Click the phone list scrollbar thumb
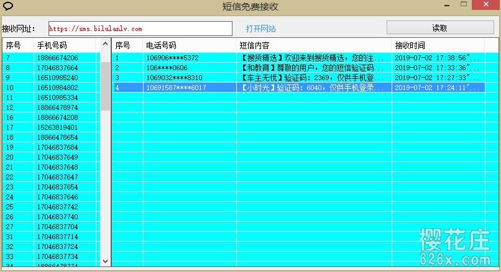 pos(105,86)
